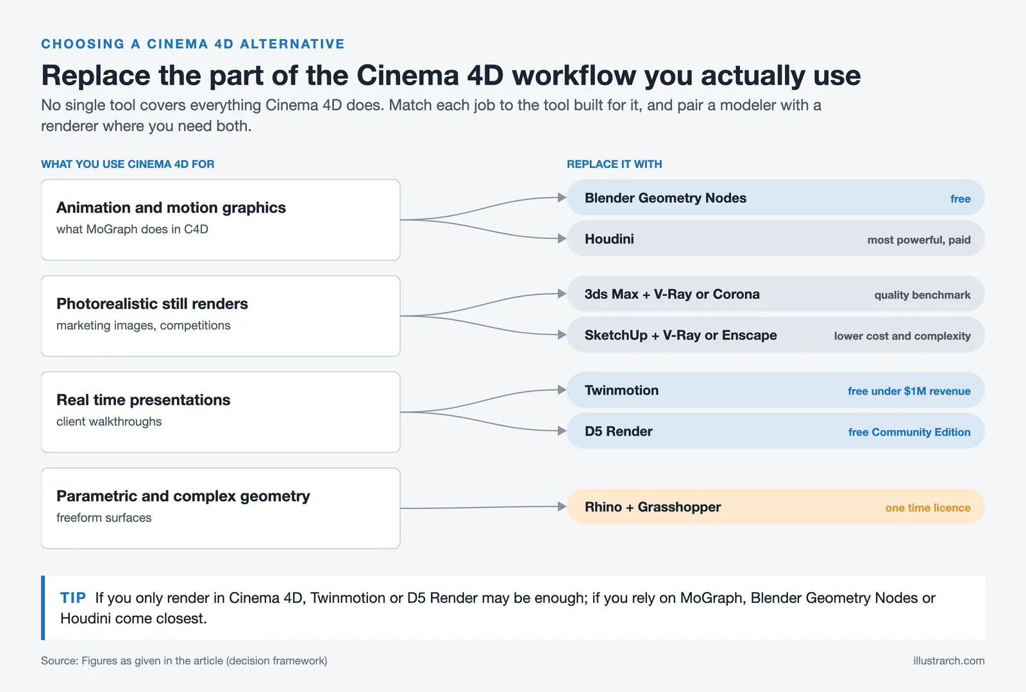1026x692 pixels.
Task: Select the 'Twinmotion' option label
Action: pyautogui.click(x=621, y=390)
